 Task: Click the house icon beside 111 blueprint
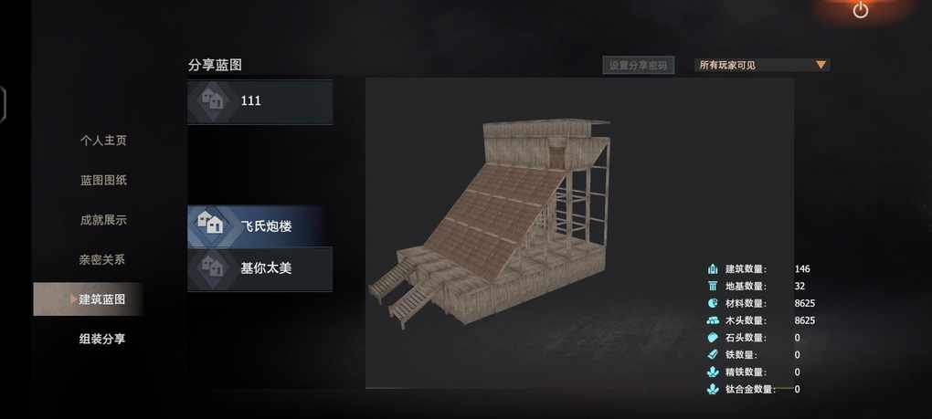click(212, 100)
